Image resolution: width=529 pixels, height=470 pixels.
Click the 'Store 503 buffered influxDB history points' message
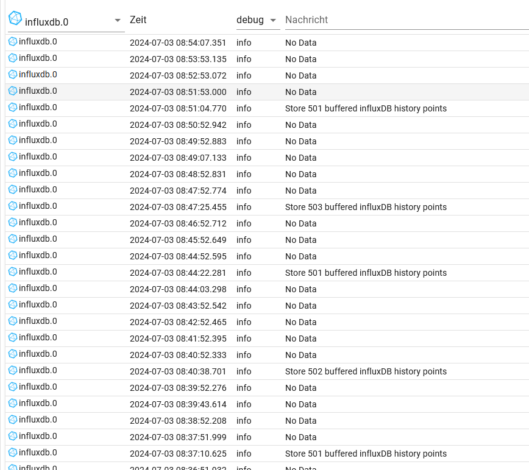pos(366,207)
